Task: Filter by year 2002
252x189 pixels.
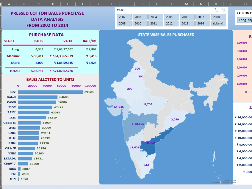Action: pos(124,17)
